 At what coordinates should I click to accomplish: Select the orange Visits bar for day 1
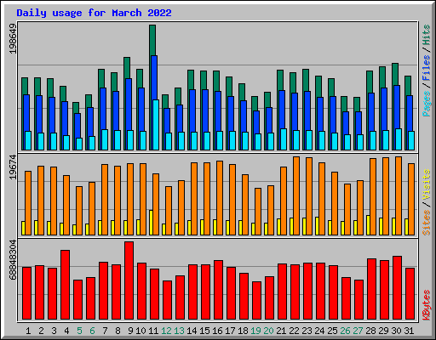pyautogui.click(x=28, y=203)
